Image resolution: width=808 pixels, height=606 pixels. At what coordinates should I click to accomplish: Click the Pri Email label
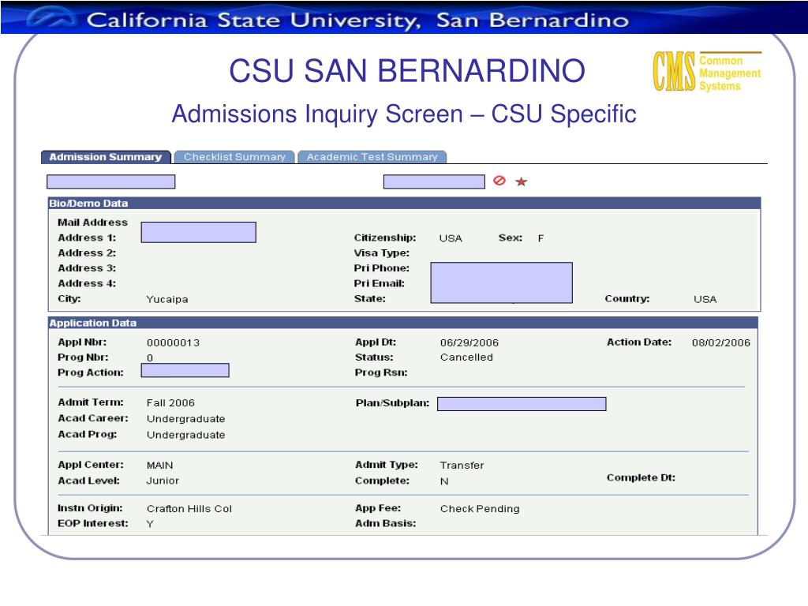click(380, 283)
